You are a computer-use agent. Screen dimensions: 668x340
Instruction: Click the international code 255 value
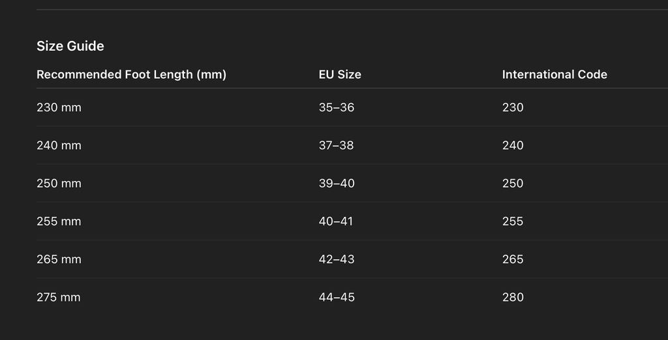pyautogui.click(x=513, y=221)
